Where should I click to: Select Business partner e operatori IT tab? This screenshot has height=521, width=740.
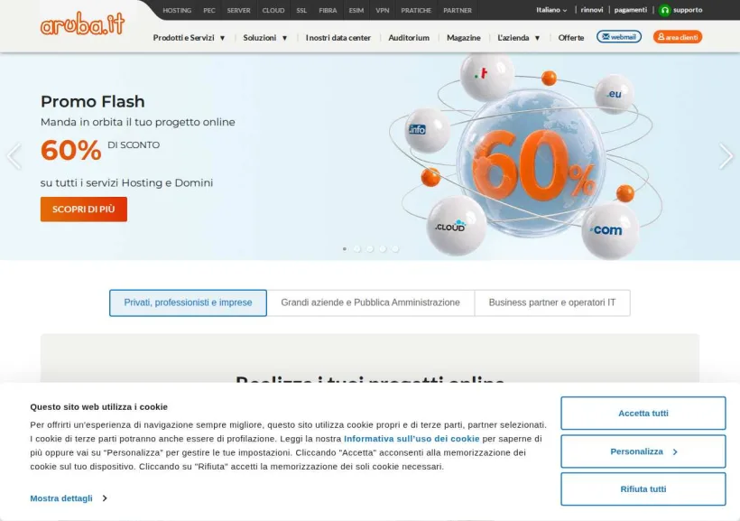[x=552, y=302]
